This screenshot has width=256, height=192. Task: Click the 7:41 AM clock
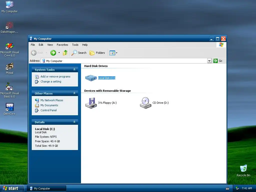(x=247, y=188)
